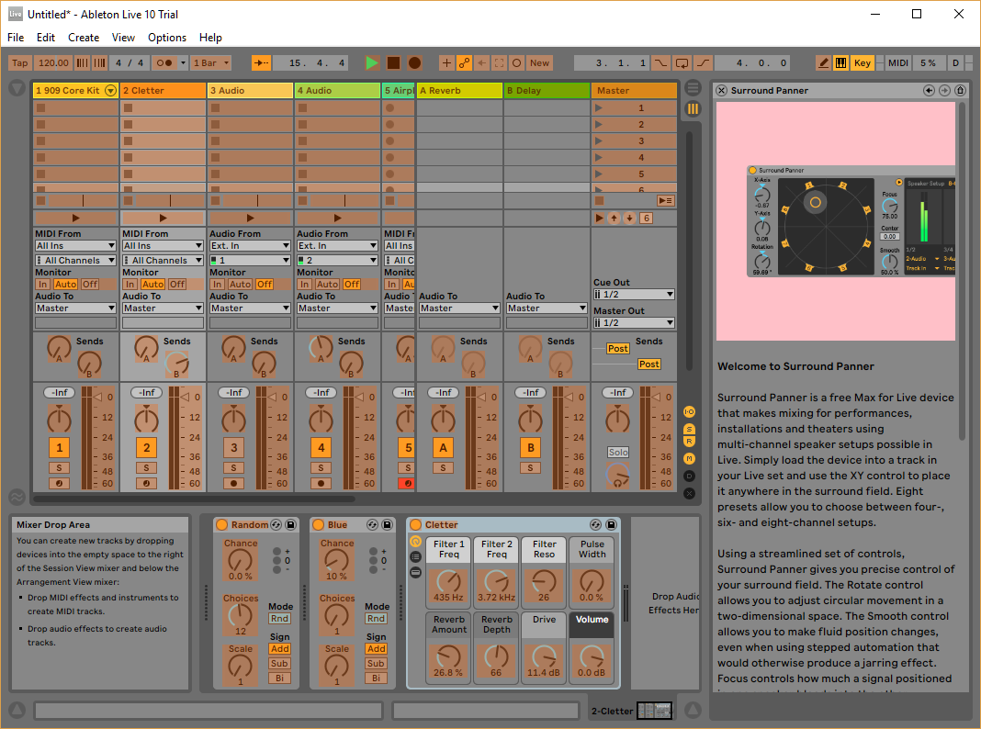Hot-swap Cletter device preset
The image size is (981, 729).
[595, 525]
